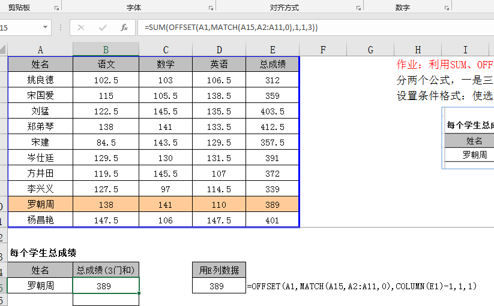Click the Select All corner triangle
Image resolution: width=494 pixels, height=306 pixels.
[x=3, y=49]
